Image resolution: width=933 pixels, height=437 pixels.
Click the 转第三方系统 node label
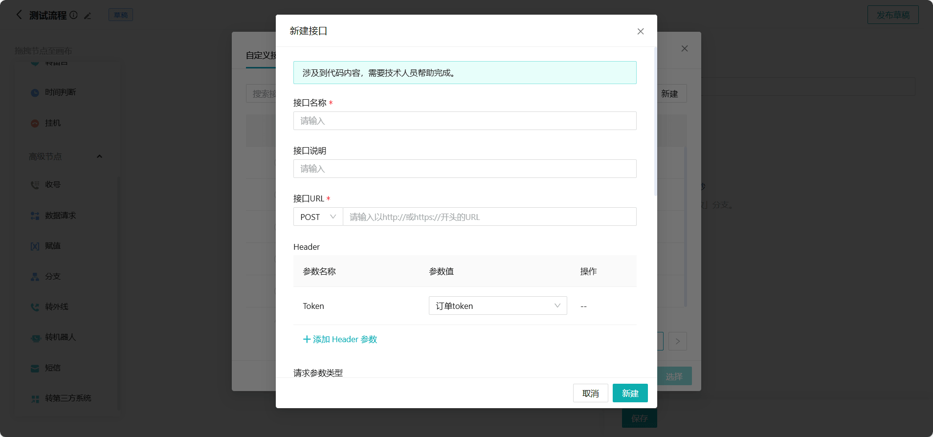pyautogui.click(x=68, y=398)
